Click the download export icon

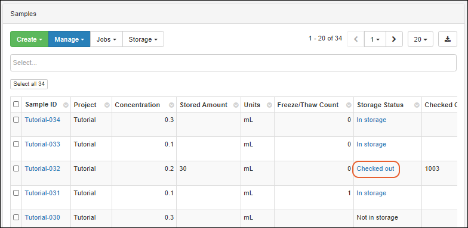[x=448, y=39]
